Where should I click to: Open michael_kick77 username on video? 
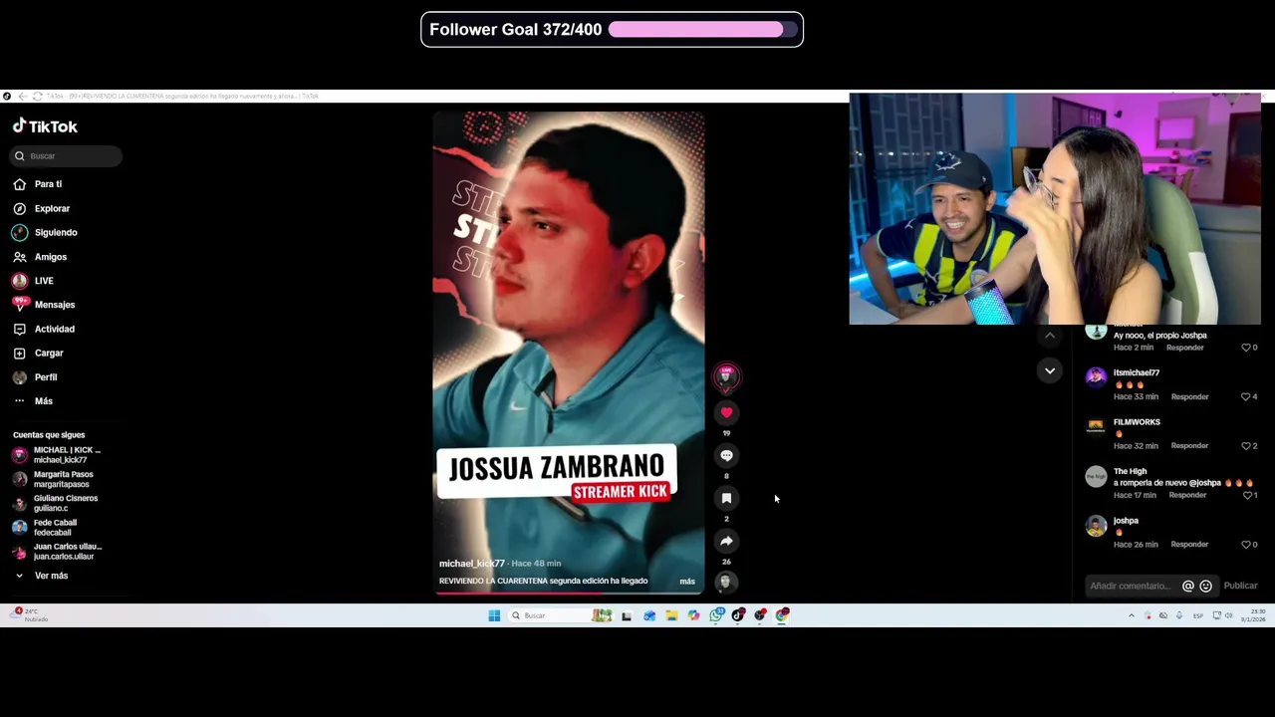472,564
